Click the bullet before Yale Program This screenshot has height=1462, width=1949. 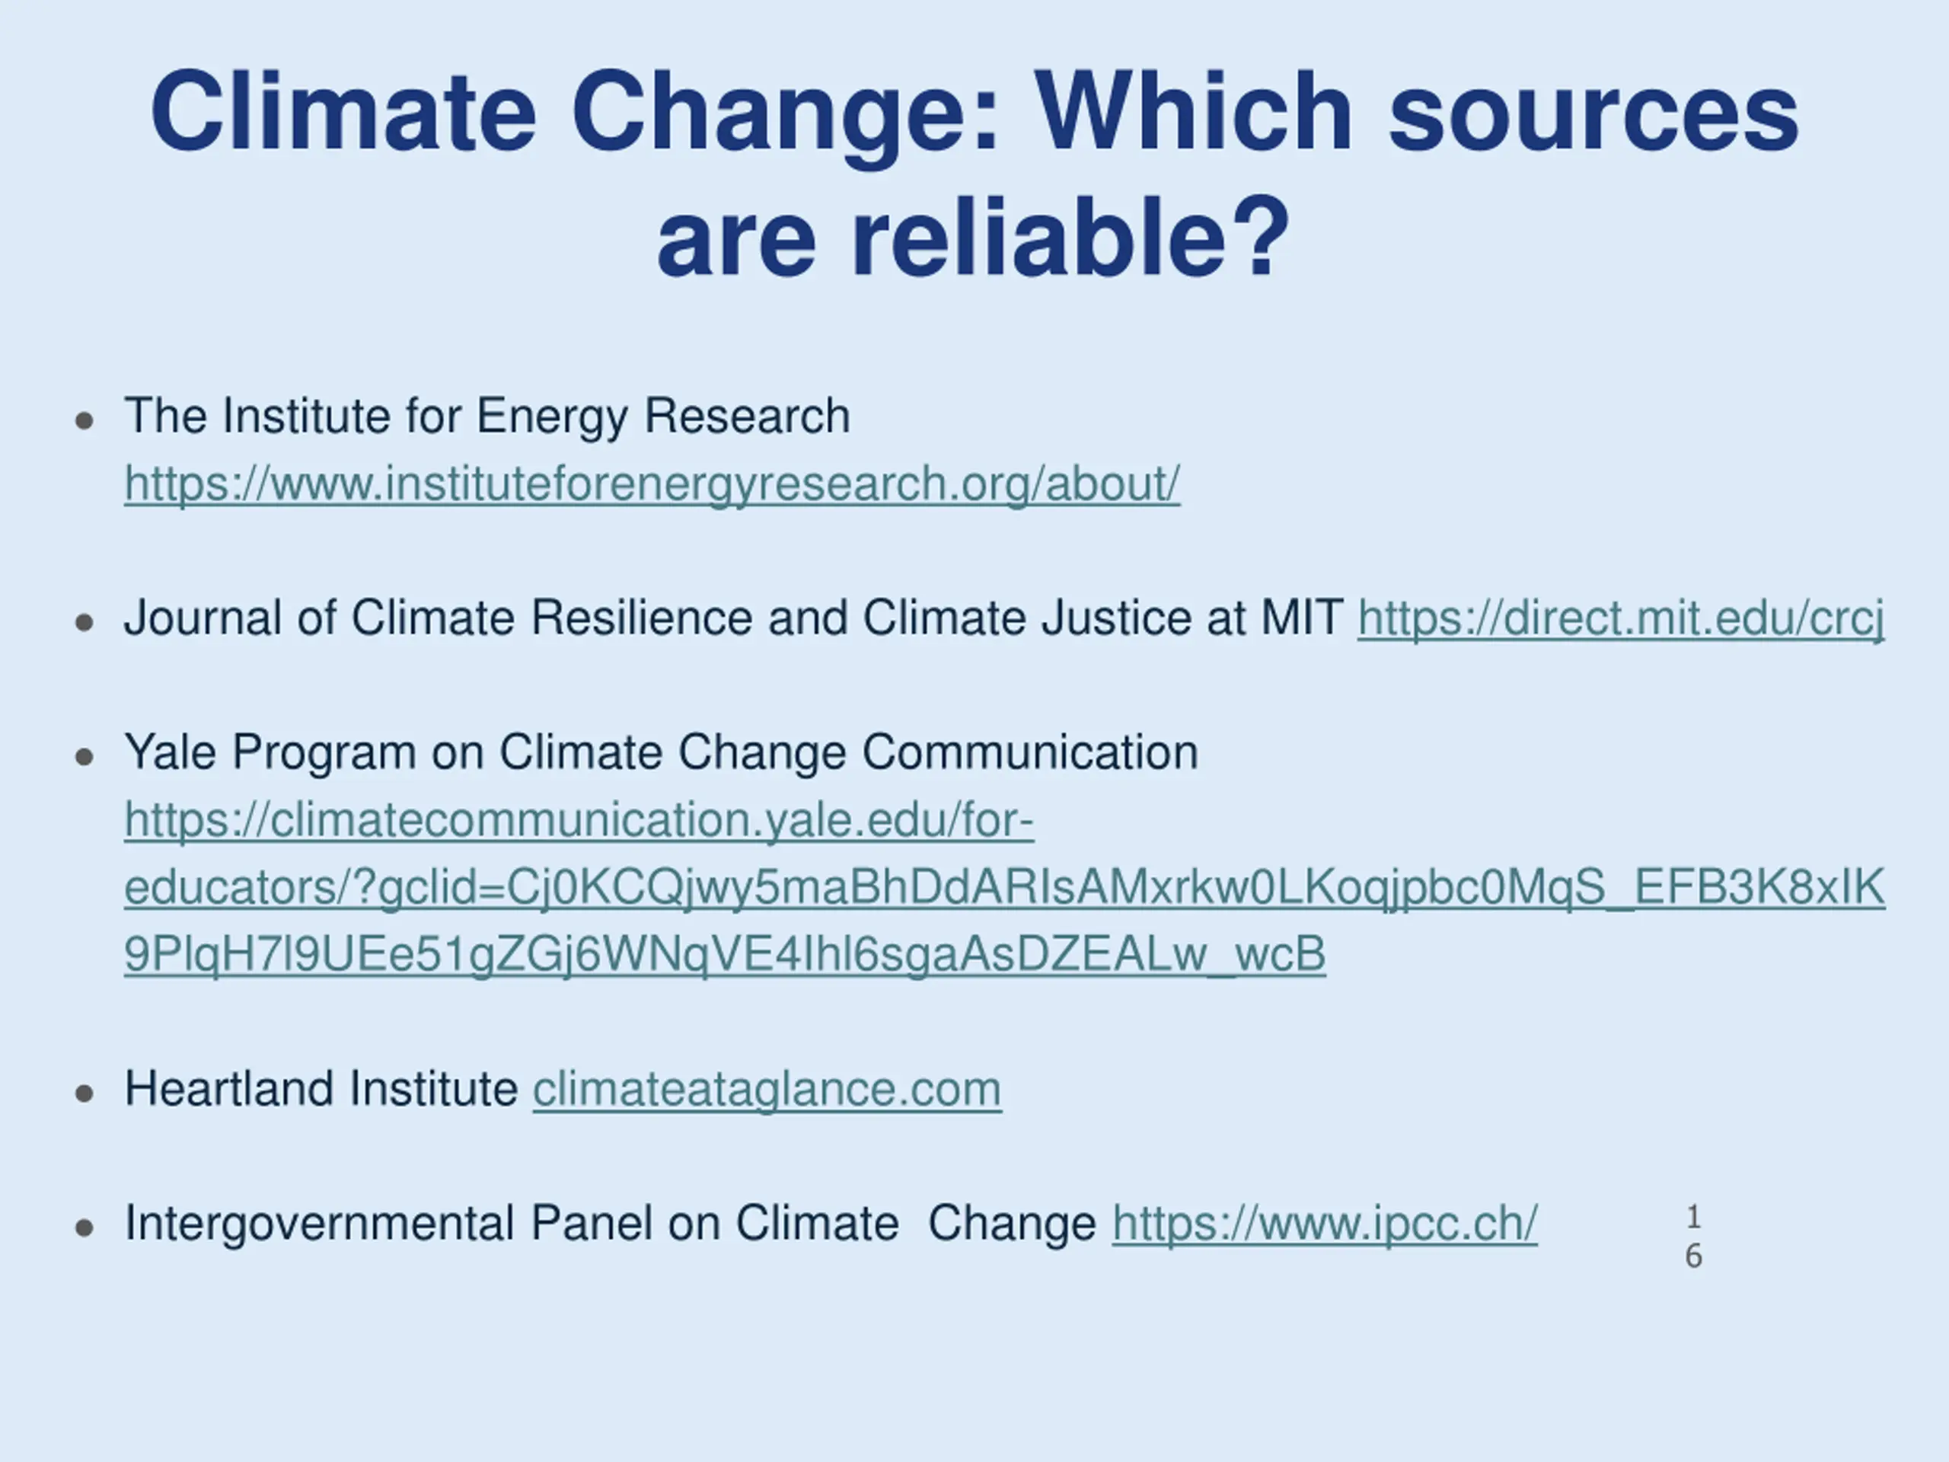[85, 757]
